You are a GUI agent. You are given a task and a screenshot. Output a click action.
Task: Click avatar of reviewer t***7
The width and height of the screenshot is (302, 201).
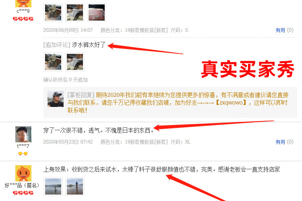(x=23, y=134)
